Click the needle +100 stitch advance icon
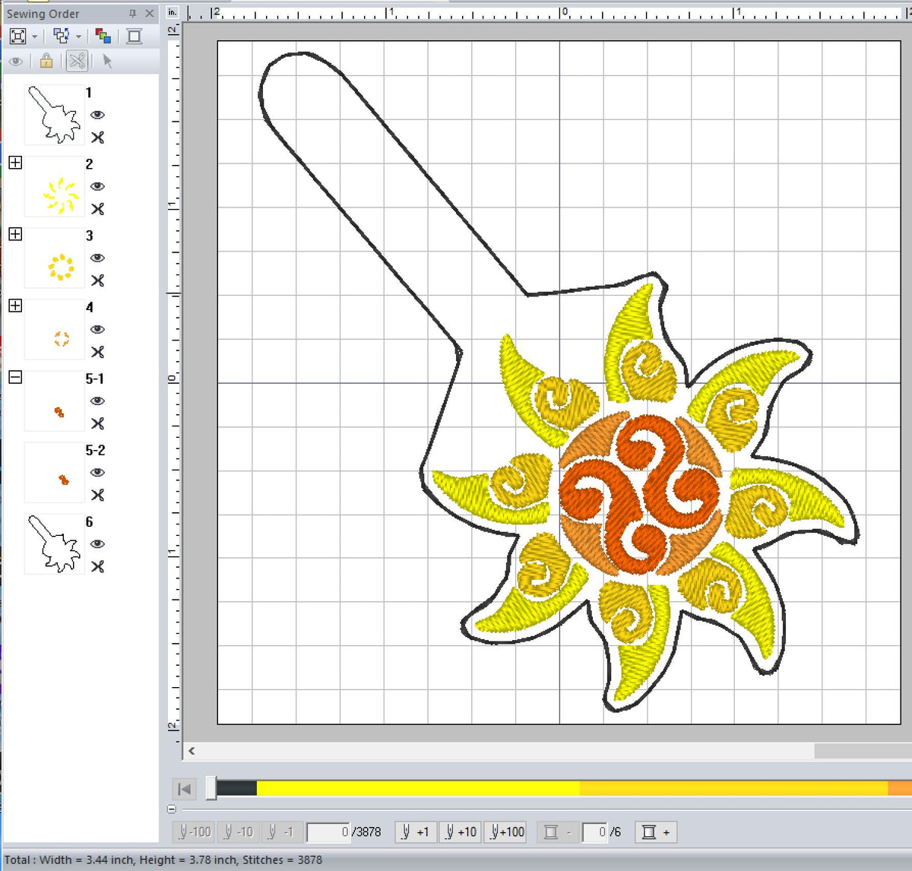 pos(505,831)
